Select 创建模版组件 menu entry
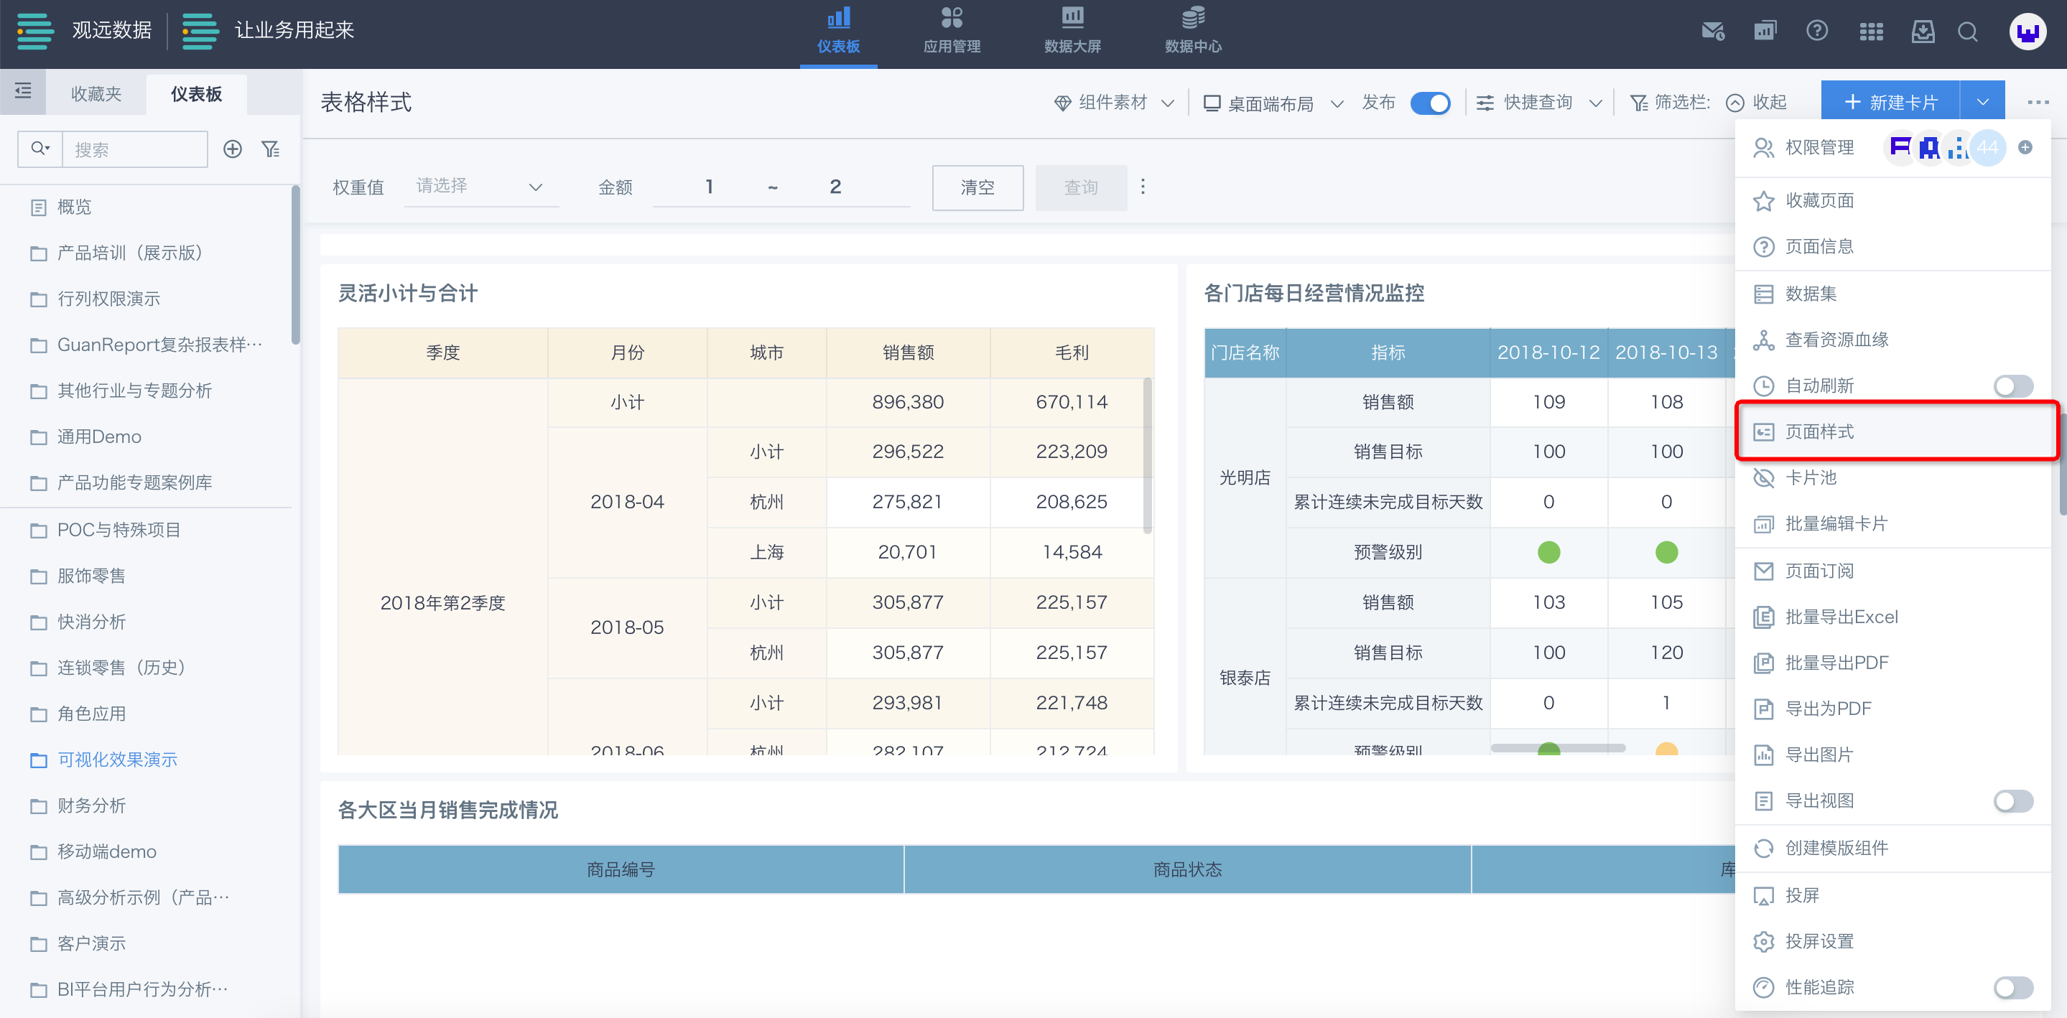 pyautogui.click(x=1893, y=848)
